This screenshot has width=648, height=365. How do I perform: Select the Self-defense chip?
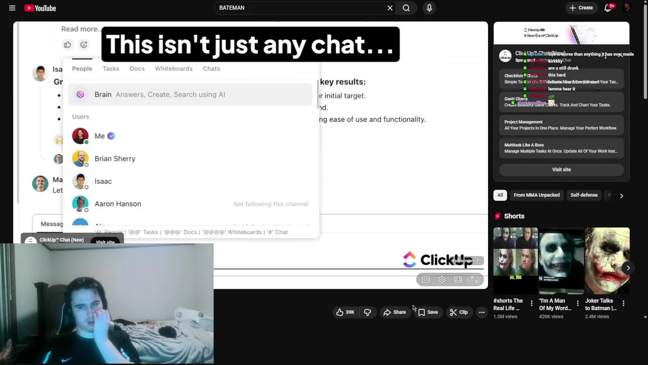click(x=584, y=195)
